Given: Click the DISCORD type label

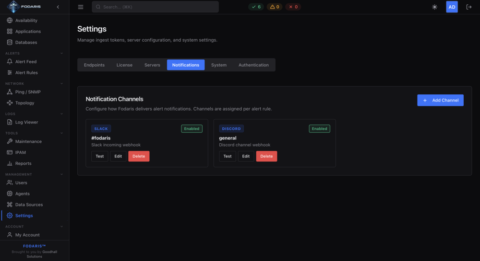Looking at the screenshot, I should pyautogui.click(x=231, y=129).
